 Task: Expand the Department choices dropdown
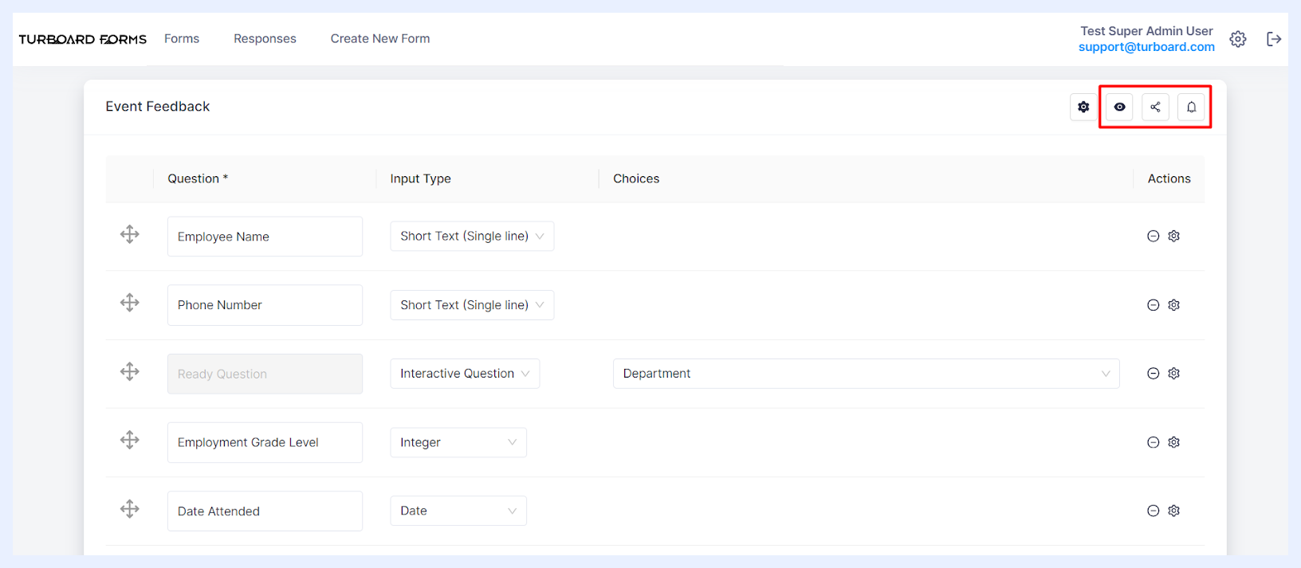click(866, 374)
